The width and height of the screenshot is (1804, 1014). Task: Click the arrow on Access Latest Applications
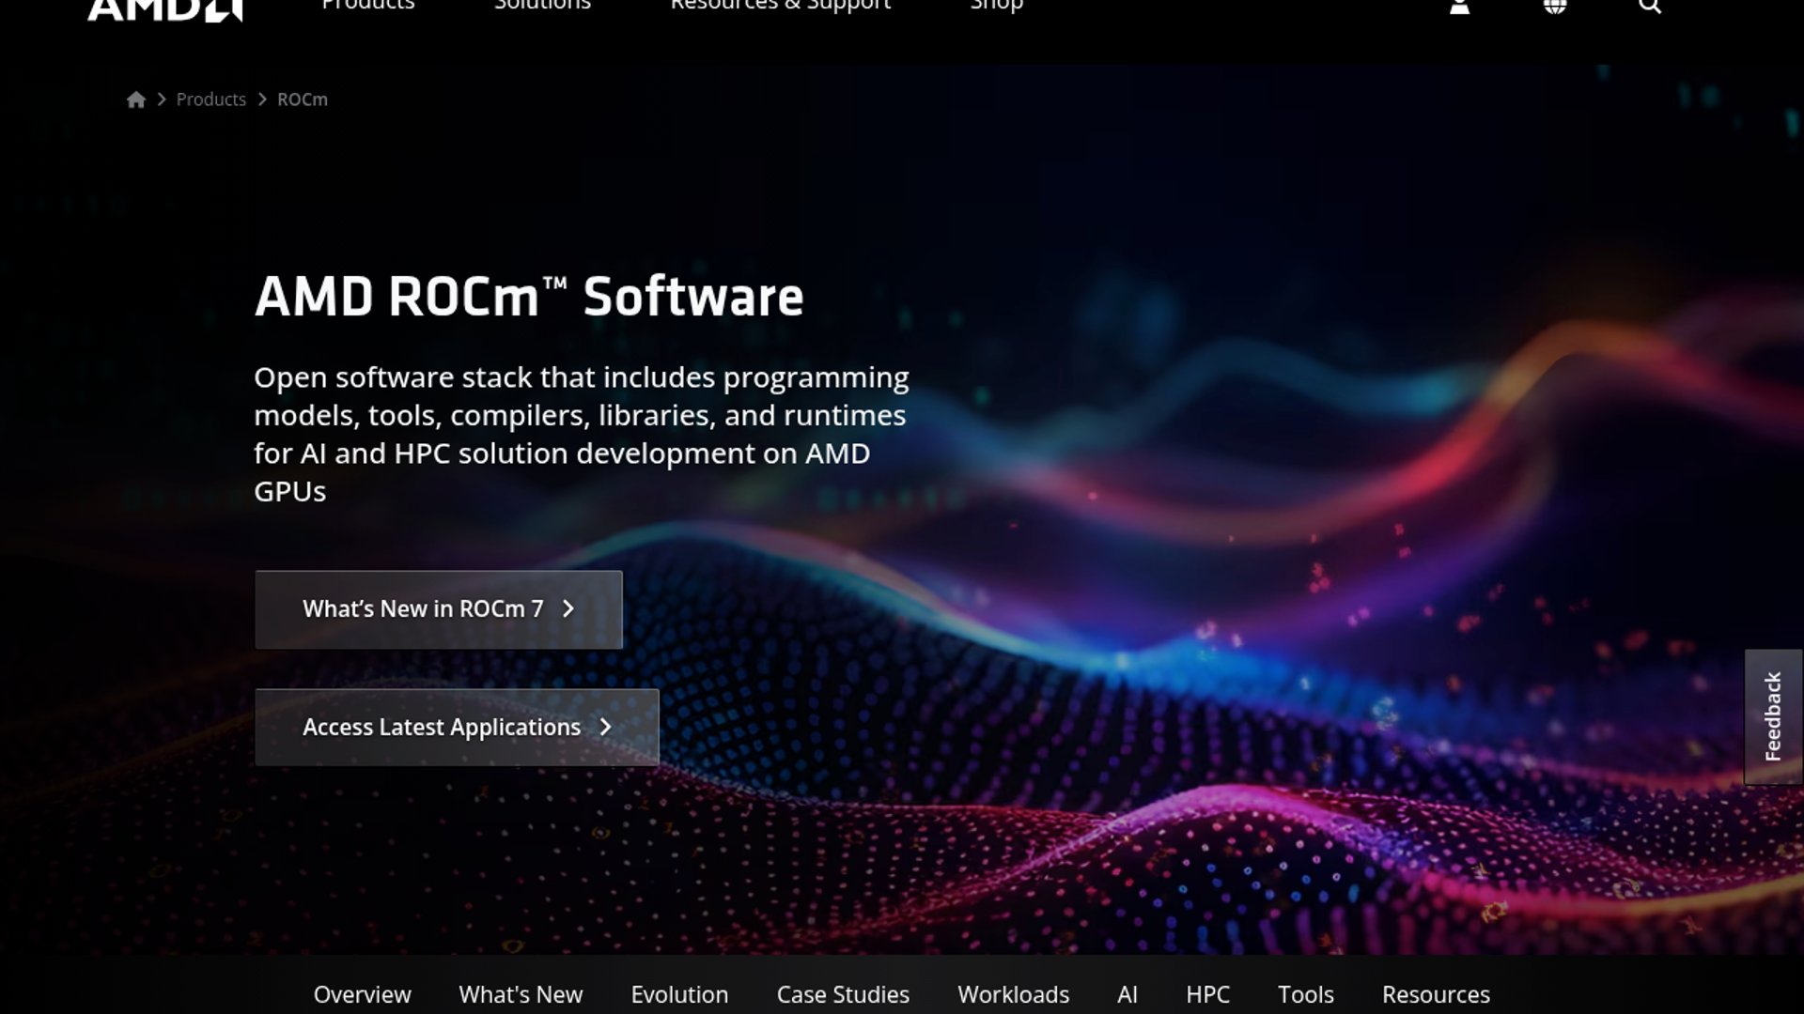point(607,728)
